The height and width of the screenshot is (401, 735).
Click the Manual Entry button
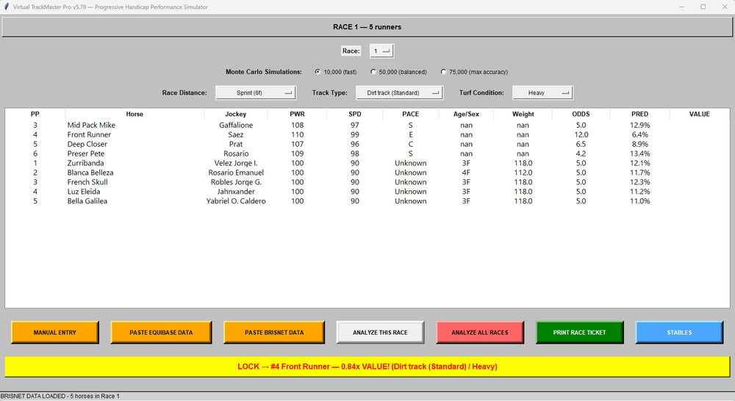(54, 332)
